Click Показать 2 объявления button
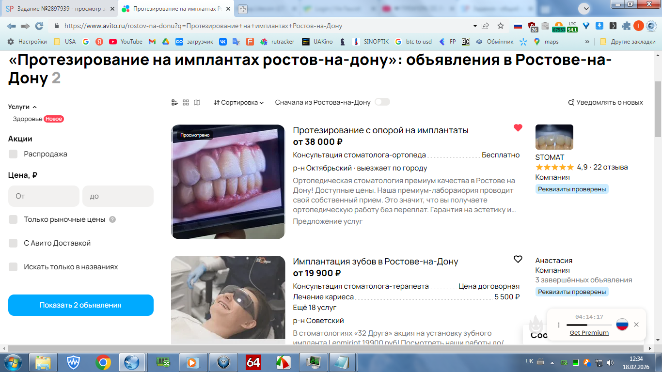Image resolution: width=662 pixels, height=372 pixels. click(x=81, y=305)
